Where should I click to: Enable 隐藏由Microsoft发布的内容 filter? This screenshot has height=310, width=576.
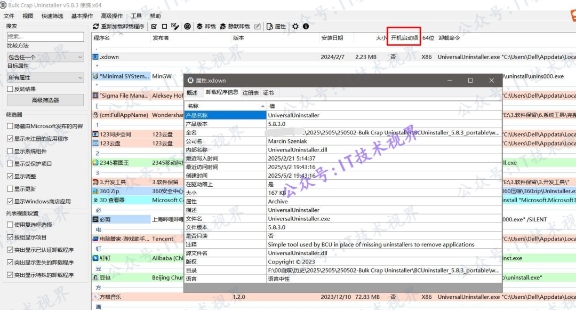[x=10, y=126]
